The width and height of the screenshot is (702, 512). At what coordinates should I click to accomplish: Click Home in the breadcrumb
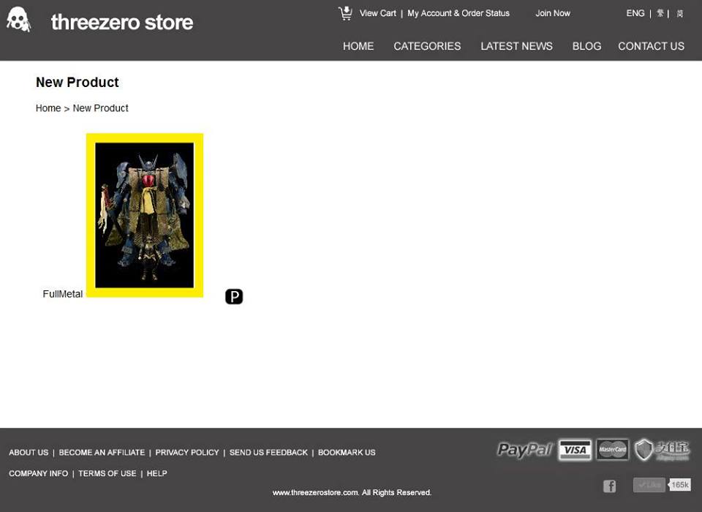coord(48,108)
